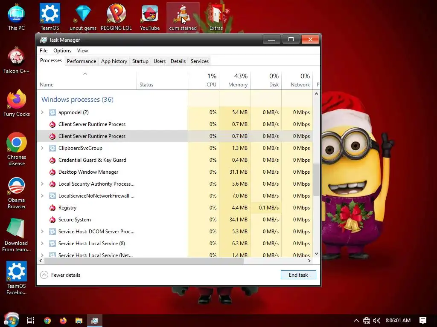The height and width of the screenshot is (327, 437).
Task: Click the Start button on taskbar
Action: (x=12, y=320)
